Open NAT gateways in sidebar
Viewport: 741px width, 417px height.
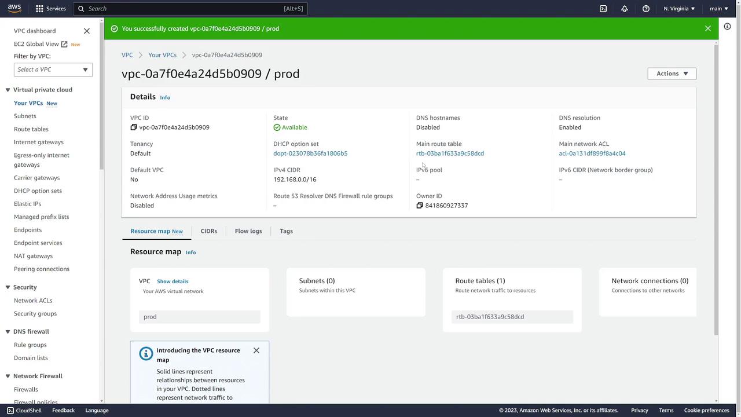point(33,256)
